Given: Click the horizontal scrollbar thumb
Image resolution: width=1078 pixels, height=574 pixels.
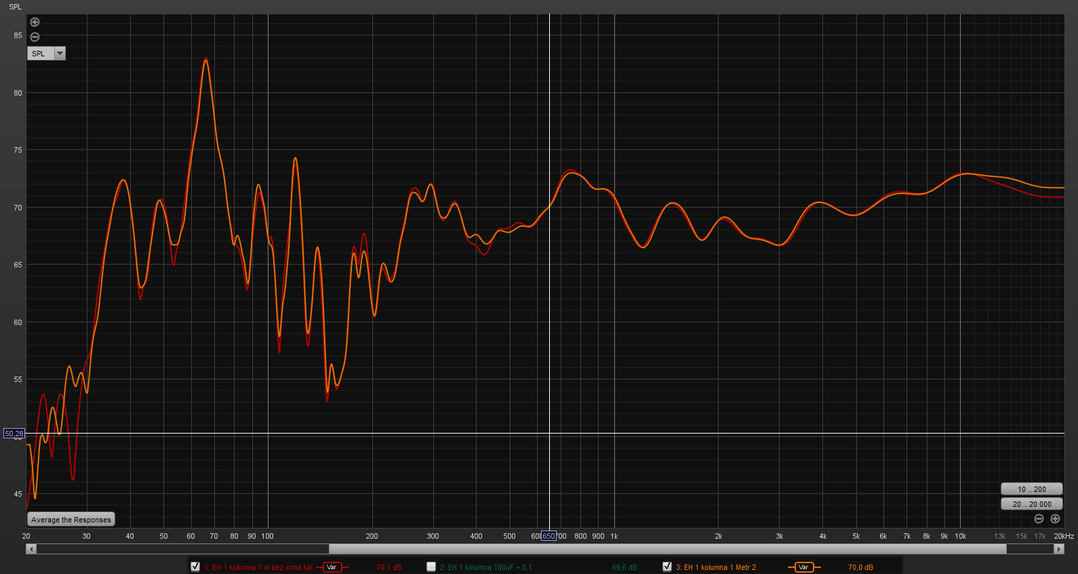Looking at the screenshot, I should (667, 549).
